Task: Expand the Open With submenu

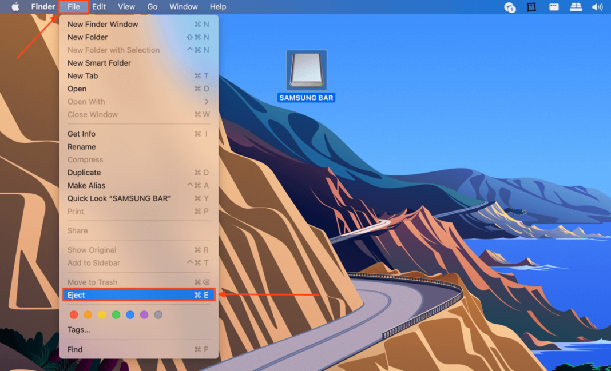Action: [86, 101]
